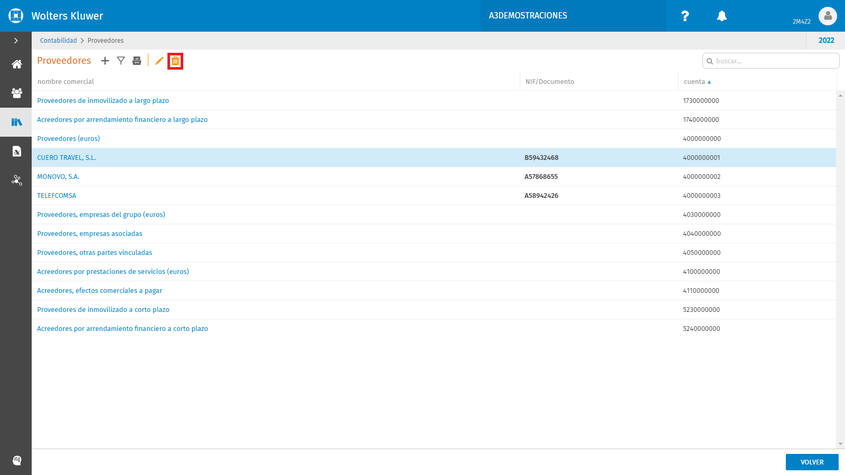Image resolution: width=845 pixels, height=475 pixels.
Task: Open the assistant icon at sidebar bottom
Action: 17,460
